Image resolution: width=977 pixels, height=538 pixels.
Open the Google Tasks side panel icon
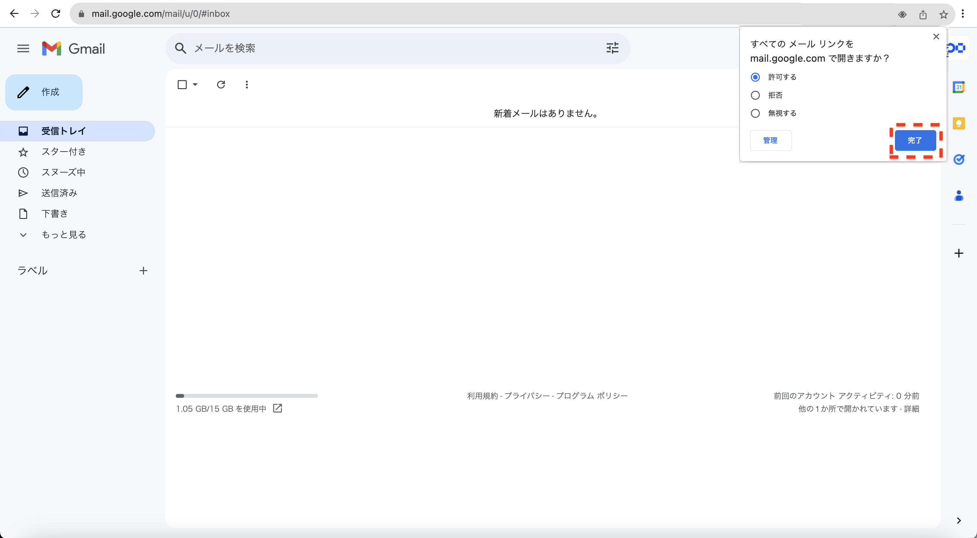point(958,160)
